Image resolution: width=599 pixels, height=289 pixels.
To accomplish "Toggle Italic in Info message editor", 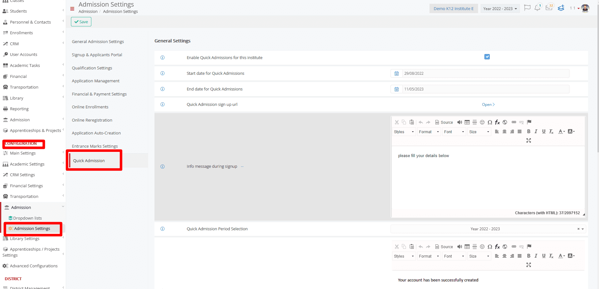I will (x=536, y=132).
